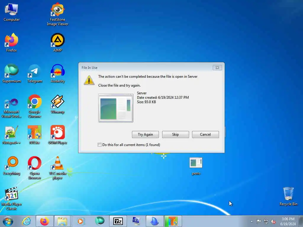Viewport: 303px width, 227px height.
Task: Check Do this for all current items
Action: pyautogui.click(x=99, y=145)
